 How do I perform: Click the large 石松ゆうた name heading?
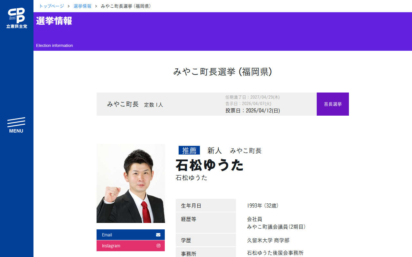point(210,165)
